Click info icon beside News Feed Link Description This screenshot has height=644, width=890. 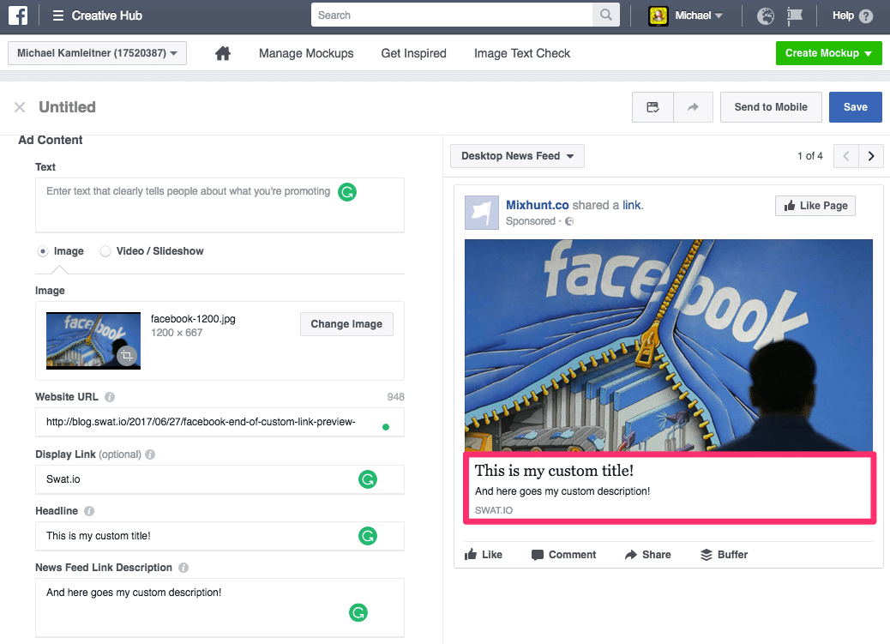point(183,568)
